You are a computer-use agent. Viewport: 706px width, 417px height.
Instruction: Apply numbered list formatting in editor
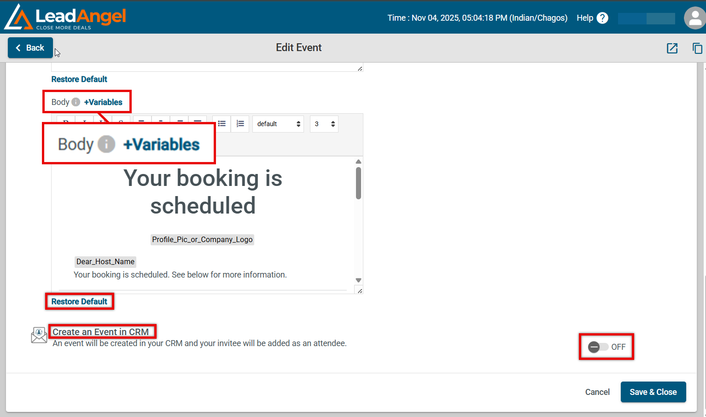pos(240,124)
